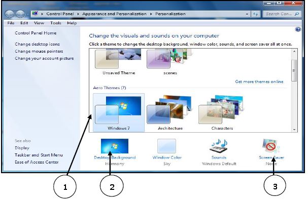This screenshot has height=200, width=308.
Task: Open help via the blue question icon
Action: point(298,29)
